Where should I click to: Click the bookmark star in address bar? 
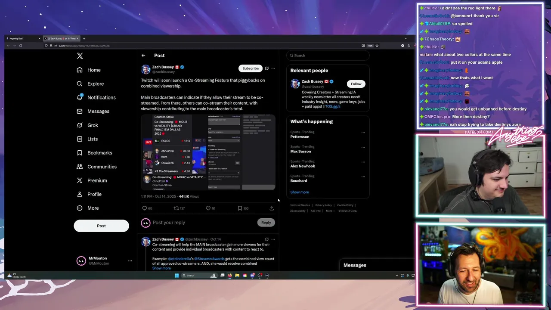click(377, 46)
